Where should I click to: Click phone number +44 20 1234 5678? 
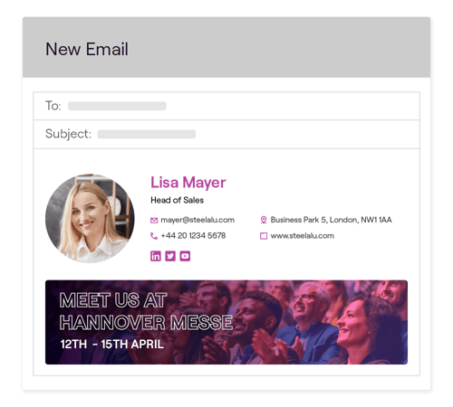coord(193,235)
